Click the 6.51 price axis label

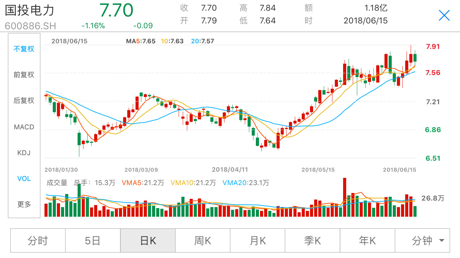point(433,158)
